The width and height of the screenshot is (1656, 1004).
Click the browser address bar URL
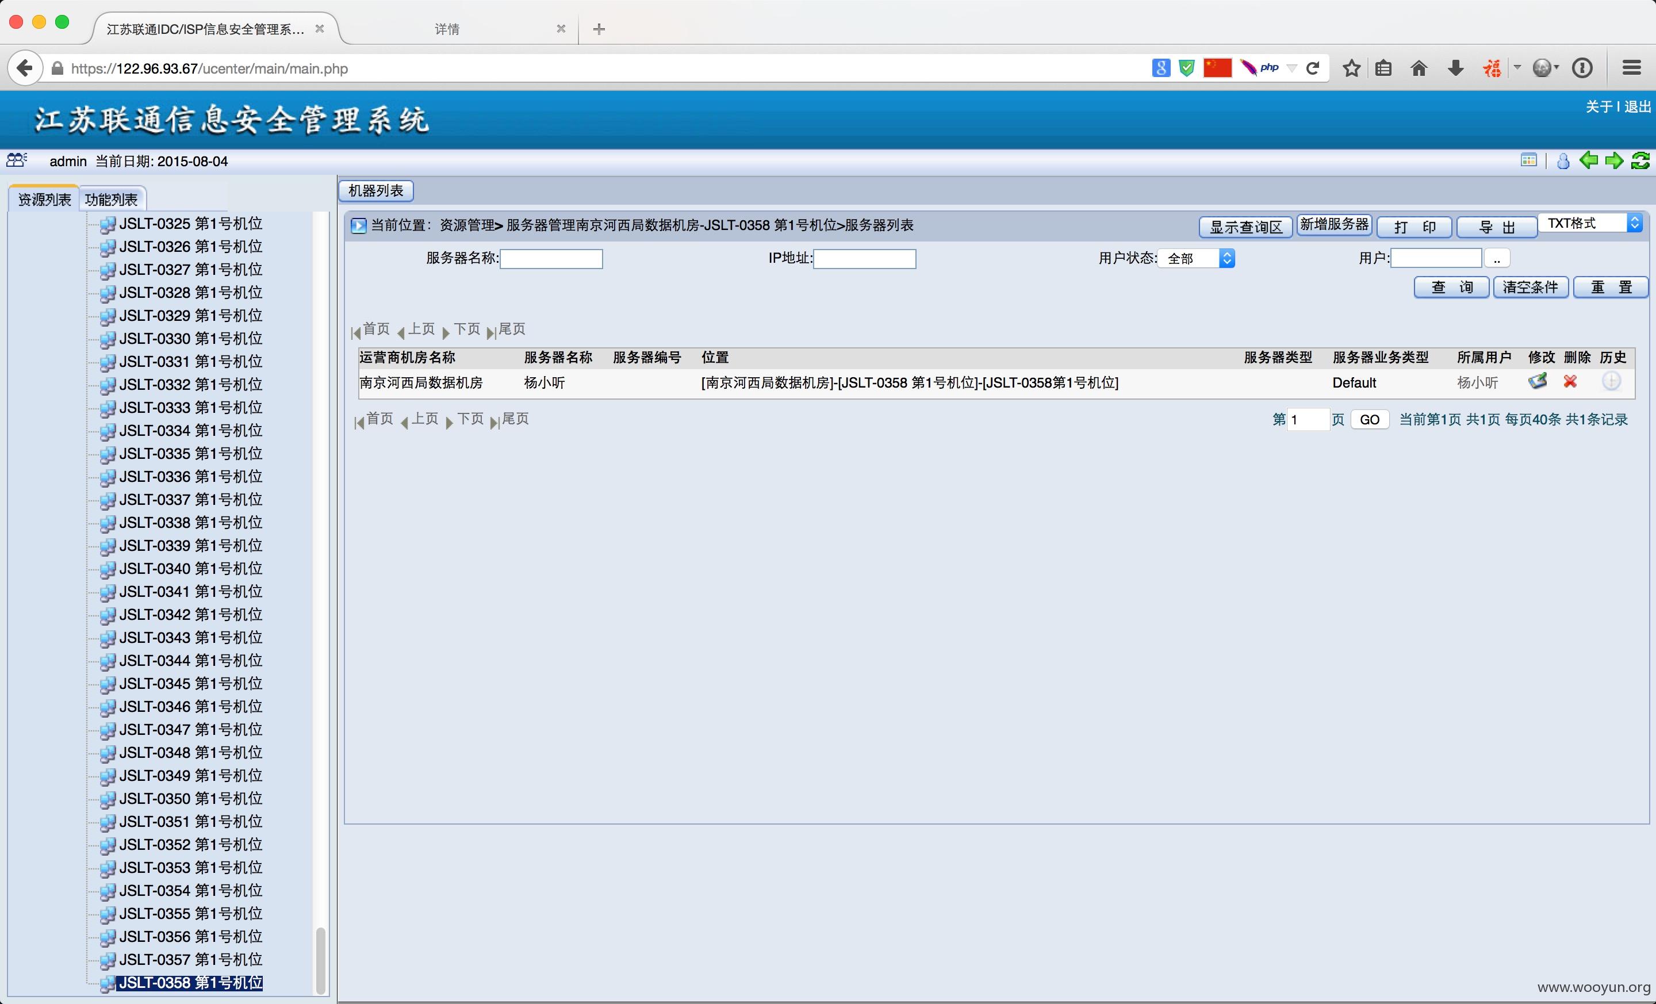tap(210, 68)
